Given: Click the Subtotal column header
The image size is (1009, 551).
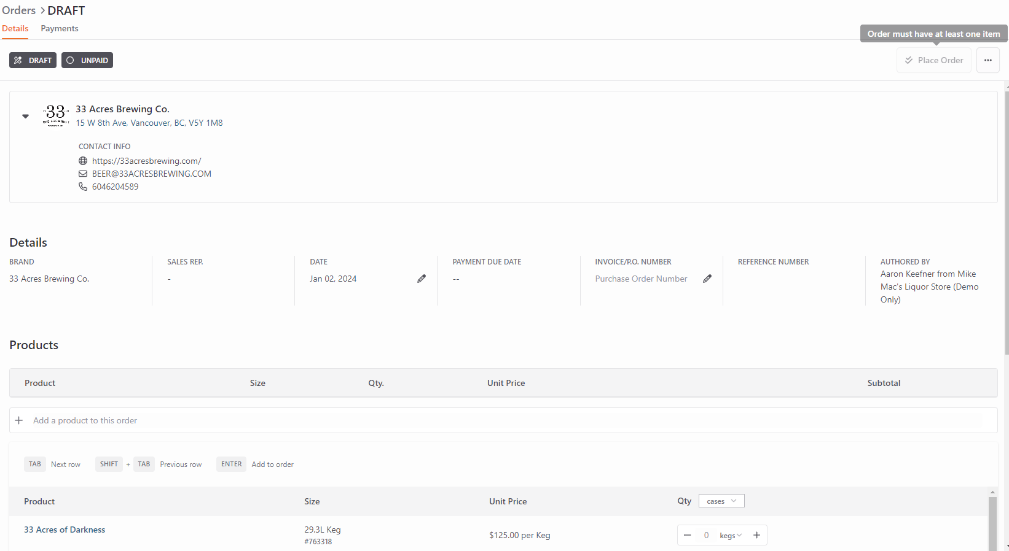Looking at the screenshot, I should 884,383.
